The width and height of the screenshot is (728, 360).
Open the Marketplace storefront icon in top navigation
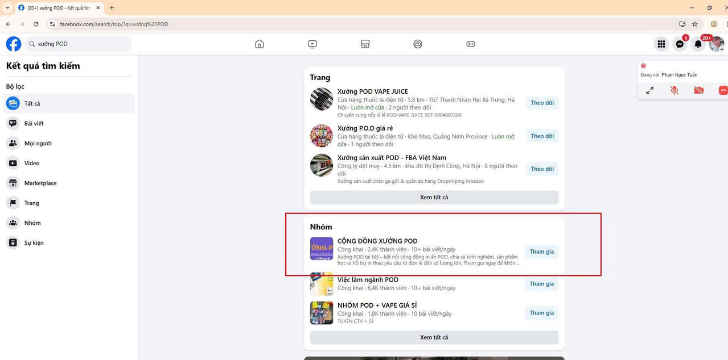[365, 44]
